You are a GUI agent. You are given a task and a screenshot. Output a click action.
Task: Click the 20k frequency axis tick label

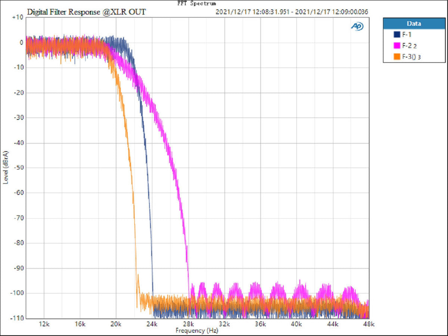[116, 324]
